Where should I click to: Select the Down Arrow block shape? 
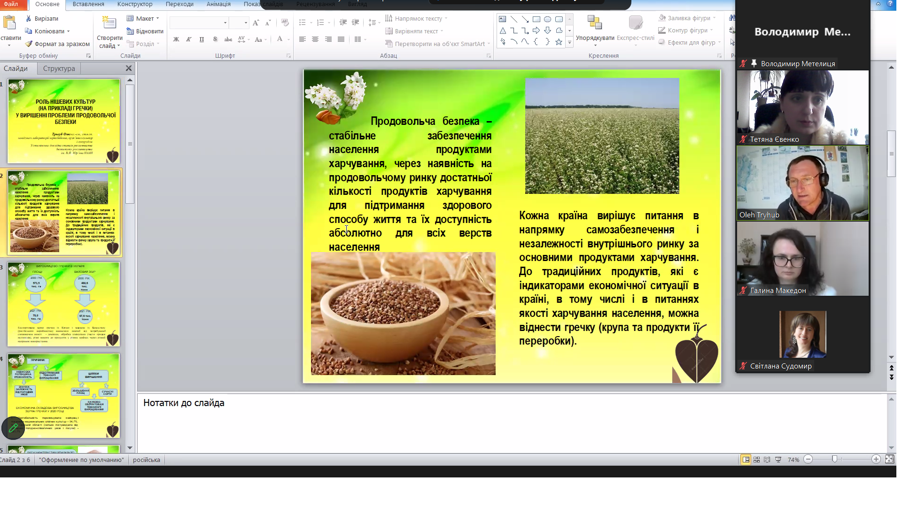[548, 31]
